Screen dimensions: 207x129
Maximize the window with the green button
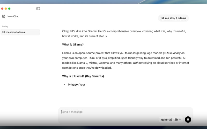(9, 9)
